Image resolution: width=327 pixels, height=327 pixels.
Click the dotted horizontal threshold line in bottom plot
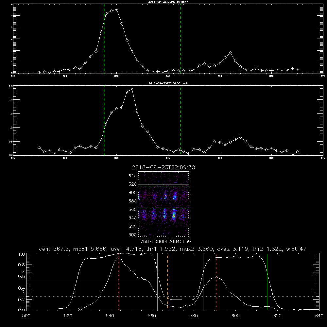(173, 296)
